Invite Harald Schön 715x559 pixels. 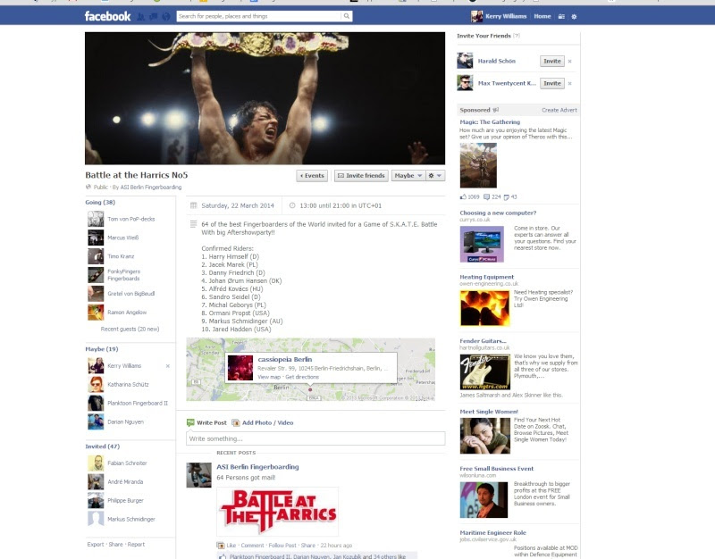551,61
